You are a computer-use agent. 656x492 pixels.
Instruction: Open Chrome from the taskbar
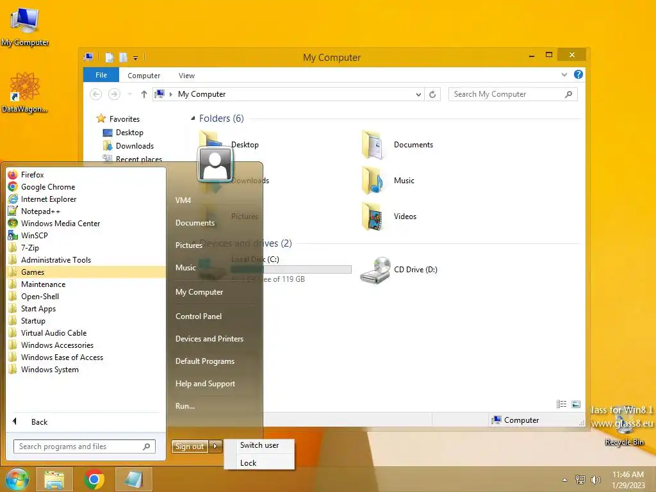pos(94,479)
